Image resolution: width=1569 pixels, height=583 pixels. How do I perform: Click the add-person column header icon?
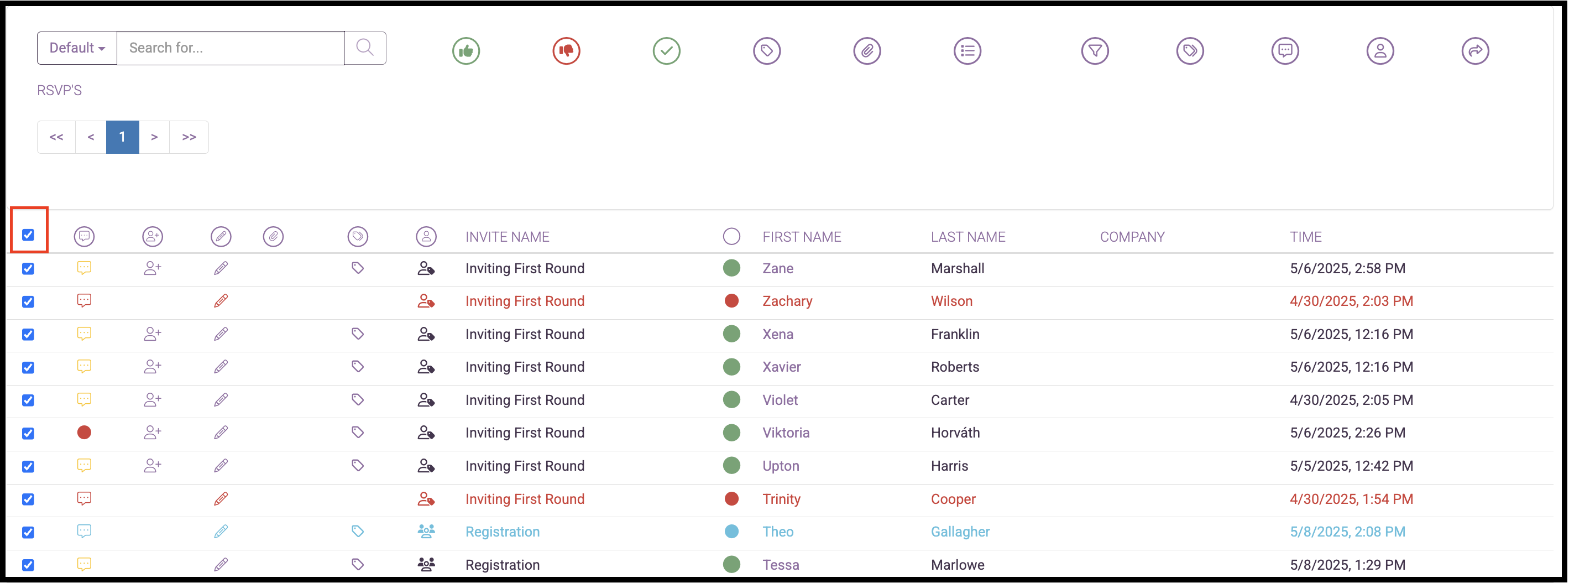[152, 236]
